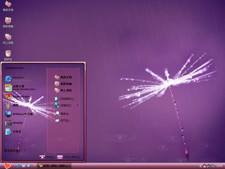The width and height of the screenshot is (225, 169).
Task: Launch IconPackager from Start menu
Action: point(18,96)
